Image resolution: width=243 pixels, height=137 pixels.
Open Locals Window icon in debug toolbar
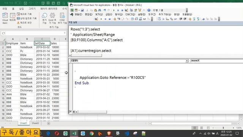(x=132, y=19)
